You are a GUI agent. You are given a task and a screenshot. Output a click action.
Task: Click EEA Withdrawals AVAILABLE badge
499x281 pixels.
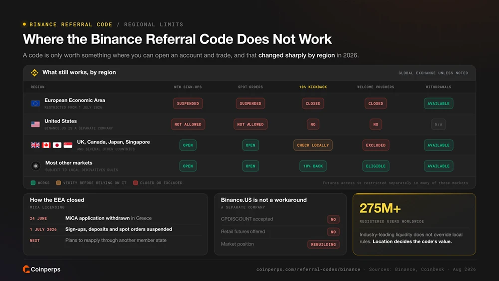click(439, 103)
